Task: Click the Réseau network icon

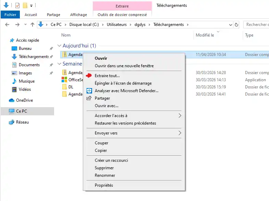Action: (12, 122)
